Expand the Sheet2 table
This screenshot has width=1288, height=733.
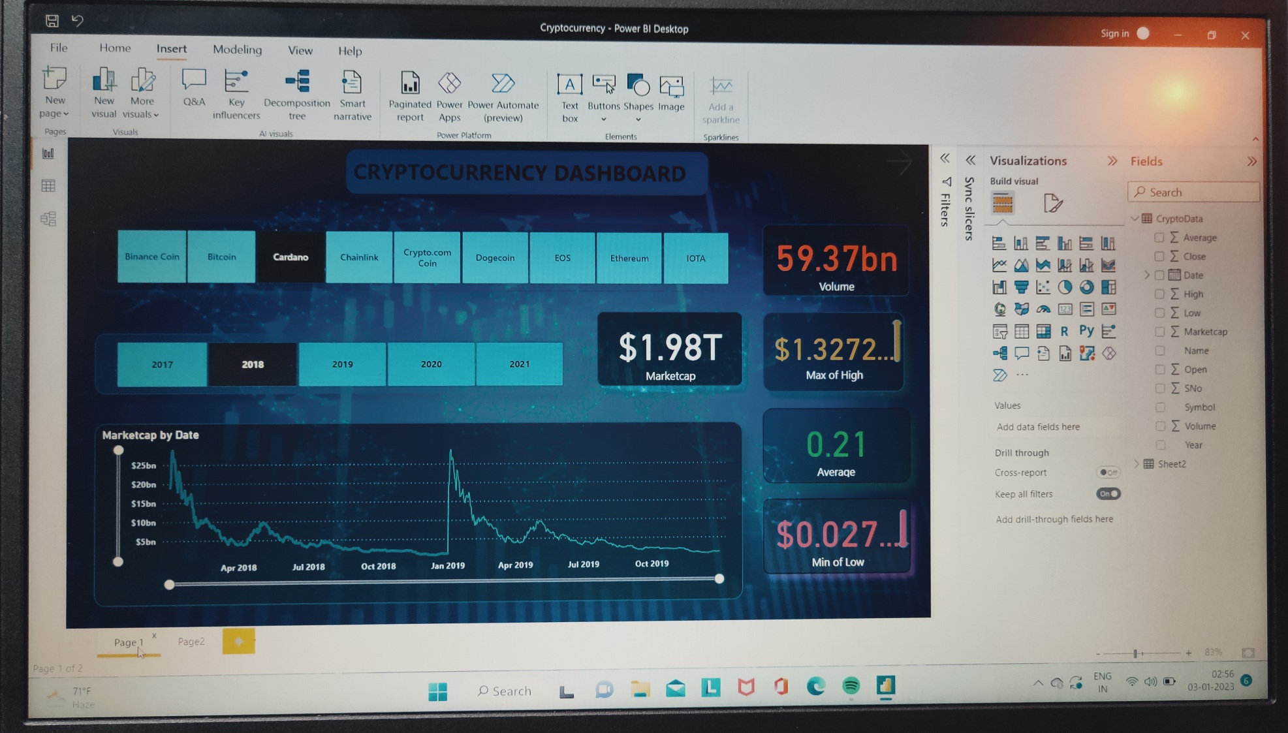(x=1139, y=463)
